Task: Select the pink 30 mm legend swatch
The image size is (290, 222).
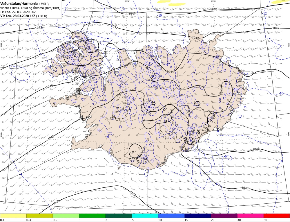Action: tap(251, 216)
